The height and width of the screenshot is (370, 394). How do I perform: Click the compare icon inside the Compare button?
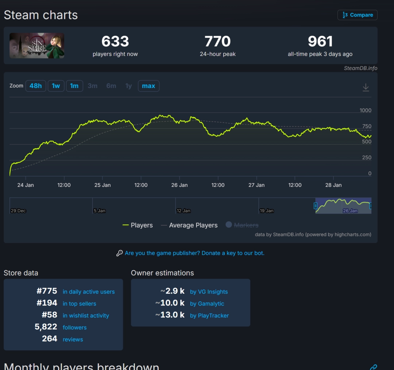pyautogui.click(x=345, y=15)
